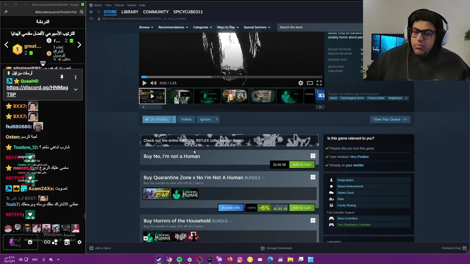Image resolution: width=470 pixels, height=264 pixels.
Task: Click Add a Game at bottom
Action: [100, 248]
